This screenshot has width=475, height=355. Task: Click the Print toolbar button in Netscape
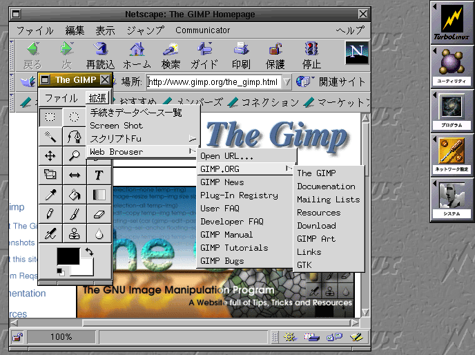coord(241,56)
